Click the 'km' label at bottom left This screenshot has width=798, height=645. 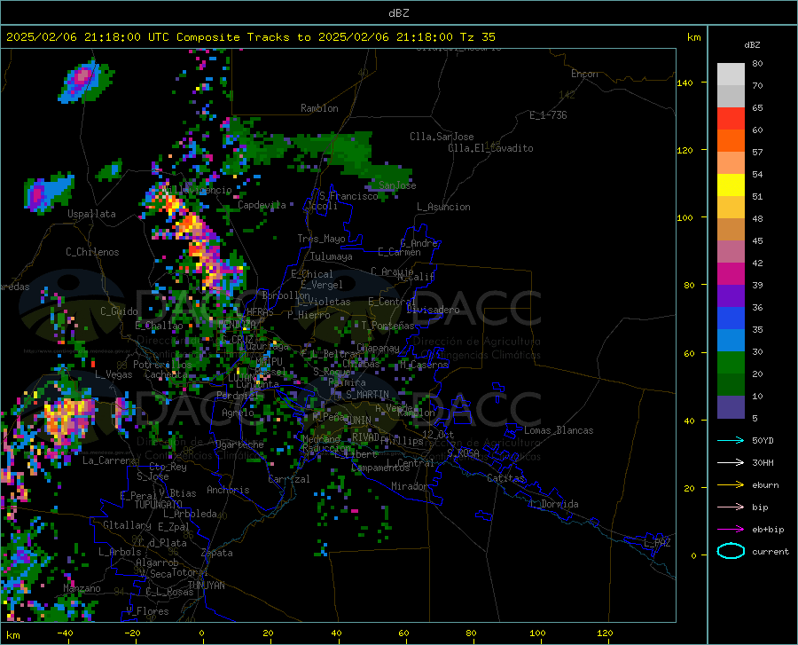(12, 635)
